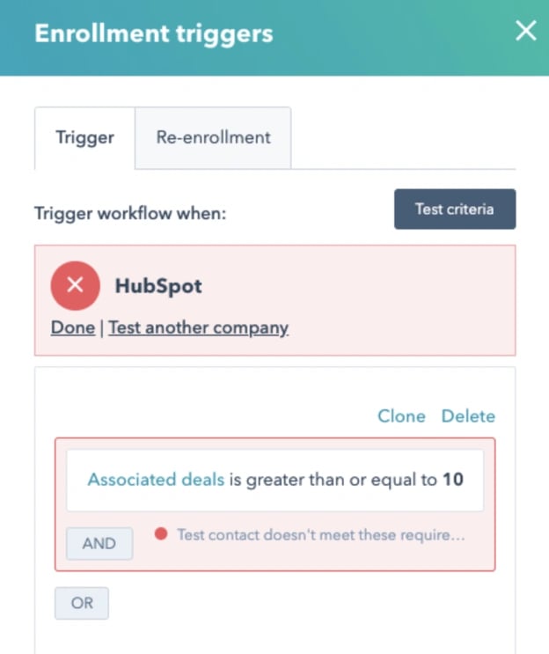Click the pink test result panel
Image resolution: width=549 pixels, height=654 pixels.
coord(275,300)
